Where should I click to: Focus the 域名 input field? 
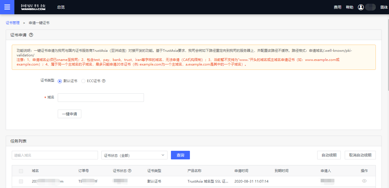pyautogui.click(x=101, y=98)
